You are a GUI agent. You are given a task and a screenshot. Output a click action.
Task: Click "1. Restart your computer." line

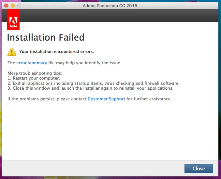click(x=34, y=78)
